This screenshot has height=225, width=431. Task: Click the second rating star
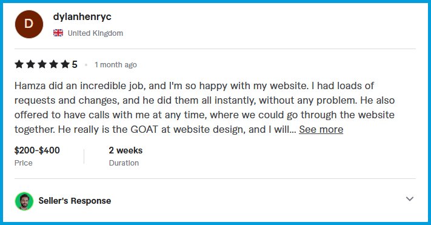(30, 64)
